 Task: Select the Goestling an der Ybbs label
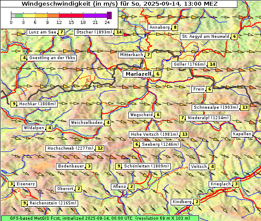(x=52, y=58)
